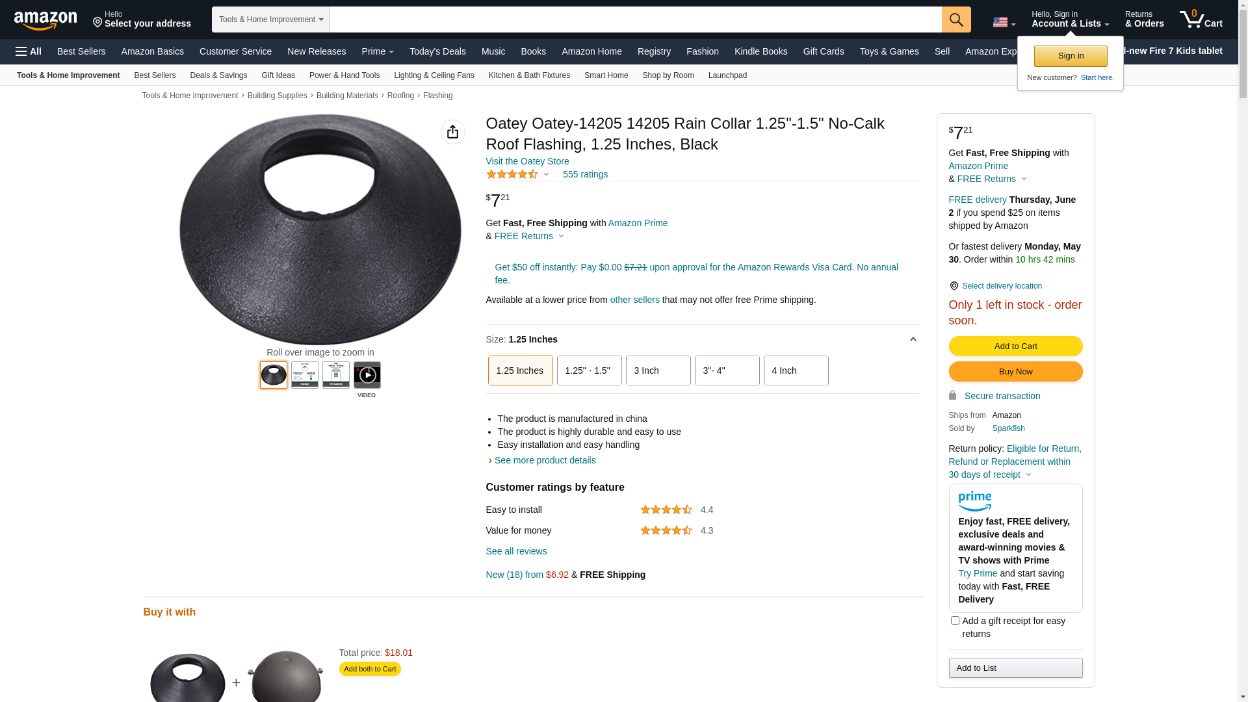Click the Add to Cart button
The height and width of the screenshot is (702, 1248).
pos(1015,346)
